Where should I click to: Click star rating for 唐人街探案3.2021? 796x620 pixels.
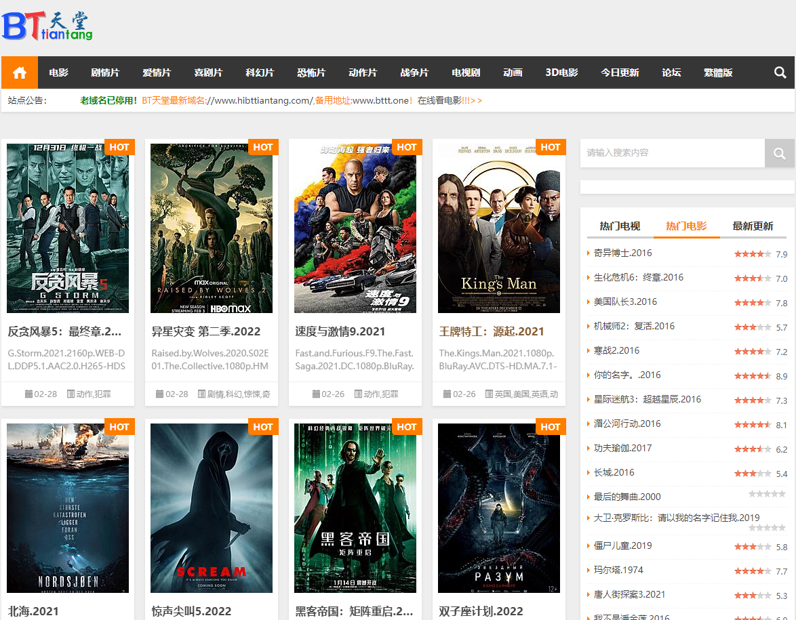pyautogui.click(x=753, y=596)
